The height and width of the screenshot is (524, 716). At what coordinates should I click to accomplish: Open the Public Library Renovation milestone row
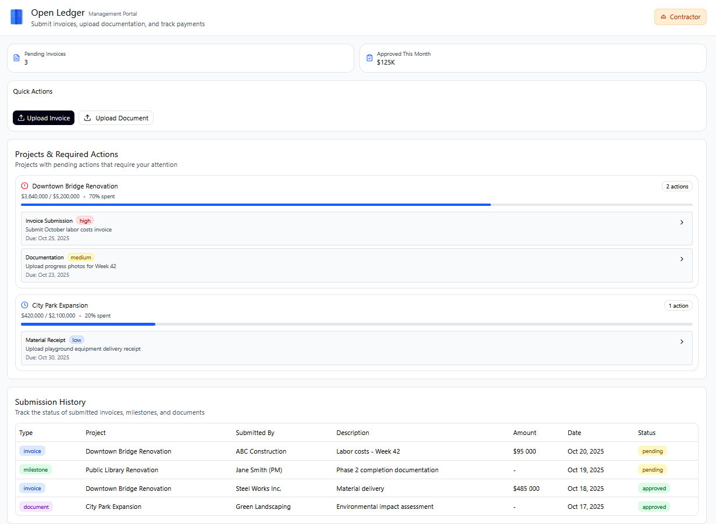coord(122,470)
